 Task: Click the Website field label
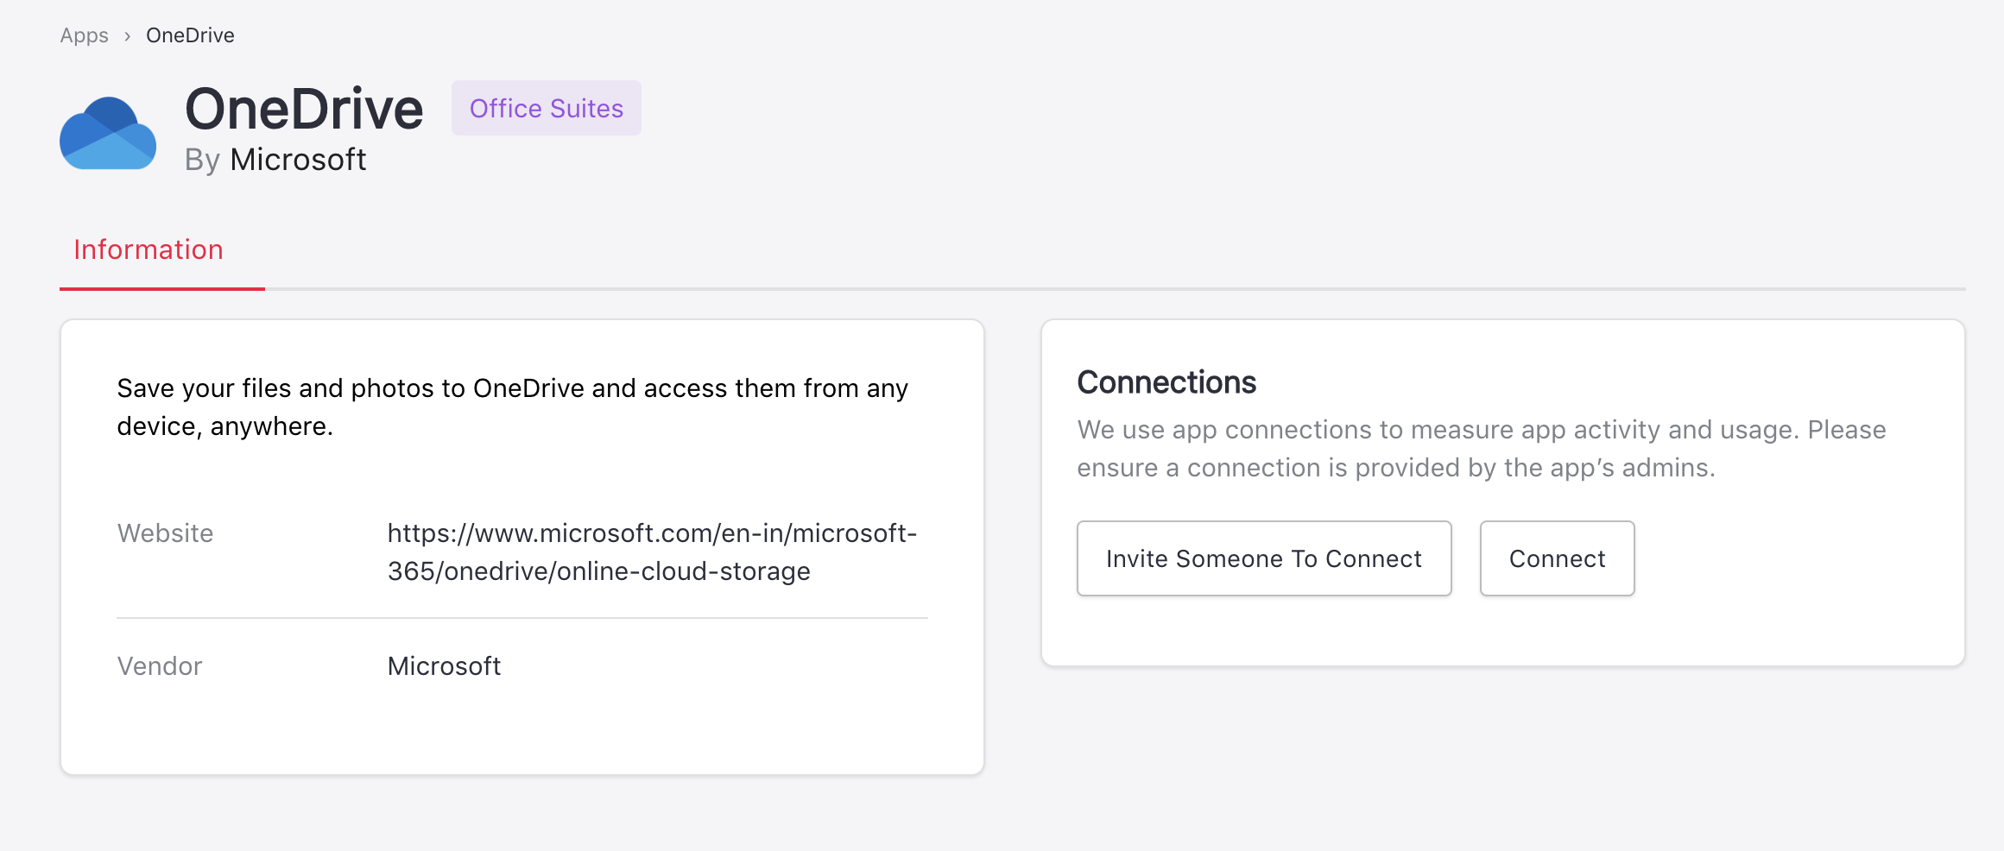(x=165, y=533)
